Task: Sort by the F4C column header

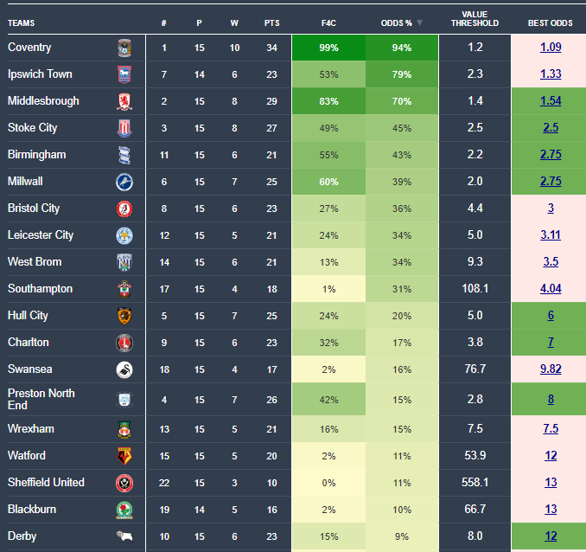Action: 328,23
